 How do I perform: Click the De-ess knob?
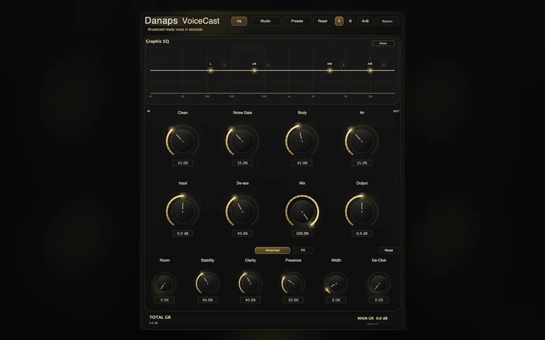[242, 212]
